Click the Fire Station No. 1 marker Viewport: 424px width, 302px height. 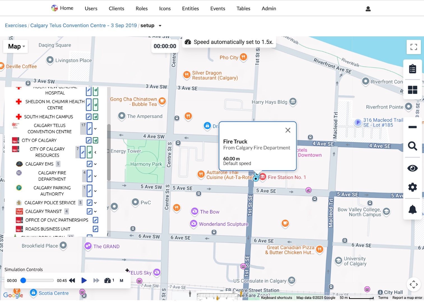tap(263, 177)
